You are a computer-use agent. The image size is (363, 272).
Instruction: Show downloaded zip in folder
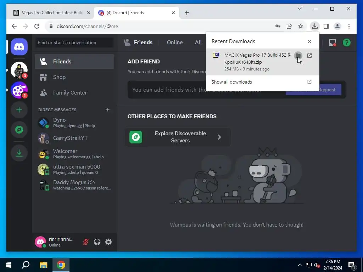click(x=298, y=56)
